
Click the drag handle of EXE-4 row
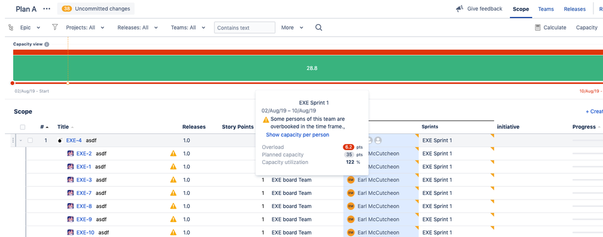point(13,141)
